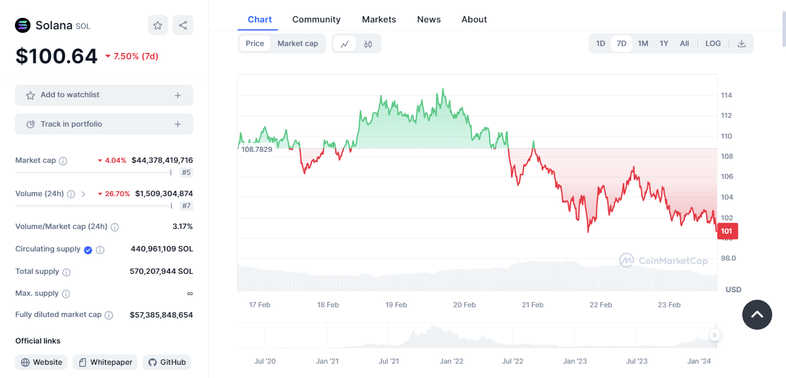Click the 570,207,944 SOL total supply
786x378 pixels.
161,272
